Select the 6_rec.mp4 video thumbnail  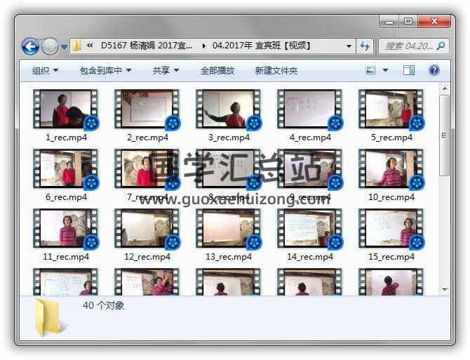(66, 168)
